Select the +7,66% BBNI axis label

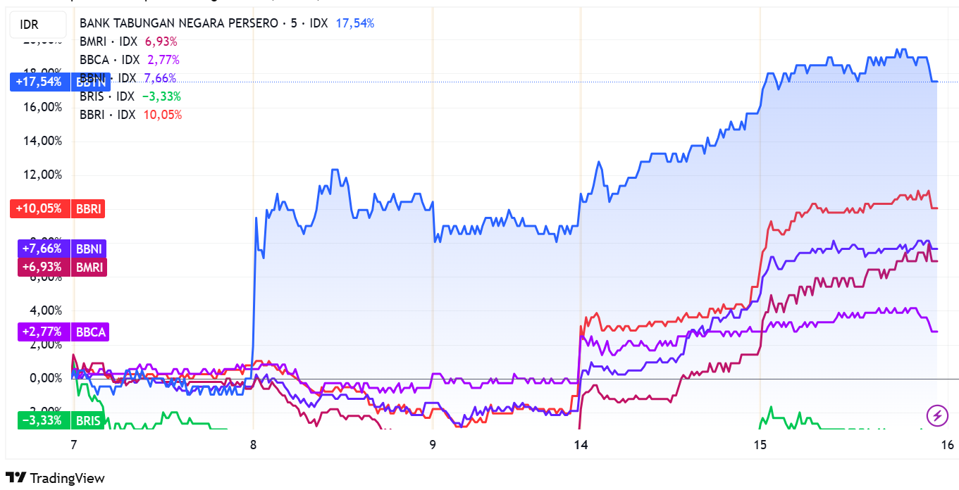point(61,249)
